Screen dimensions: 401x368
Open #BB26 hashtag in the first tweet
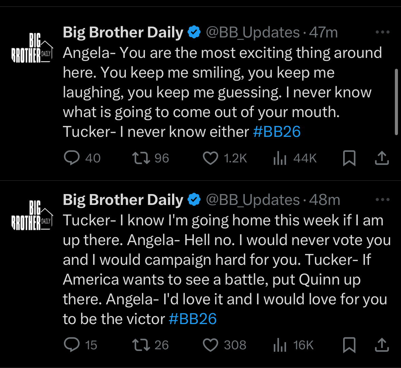click(x=277, y=131)
